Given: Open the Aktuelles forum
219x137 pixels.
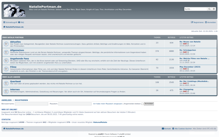Looking at the screenshot, I should coord(15,42).
